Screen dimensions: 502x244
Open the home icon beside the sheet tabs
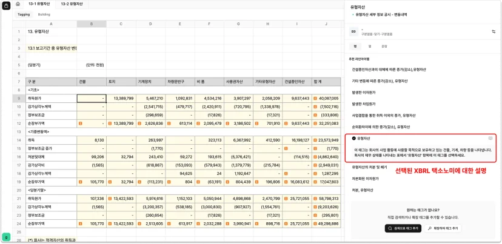click(x=18, y=4)
